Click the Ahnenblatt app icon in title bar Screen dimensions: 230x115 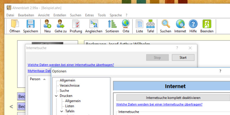tap(9, 8)
